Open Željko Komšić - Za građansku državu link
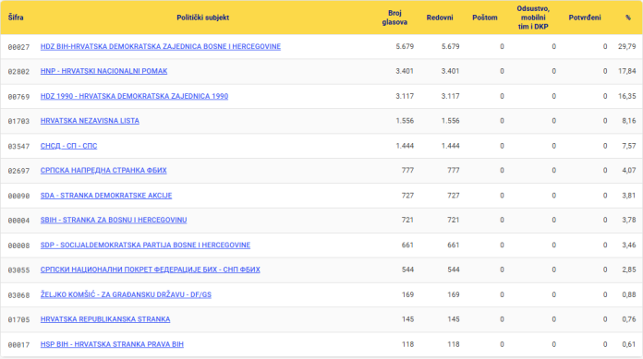This screenshot has height=359, width=643. point(126,294)
